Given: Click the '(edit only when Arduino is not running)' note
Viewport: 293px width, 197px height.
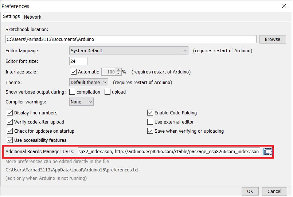Looking at the screenshot, I should 46,178.
